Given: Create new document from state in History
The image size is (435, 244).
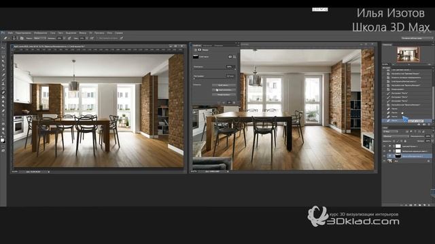Looking at the screenshot, I should point(419,124).
